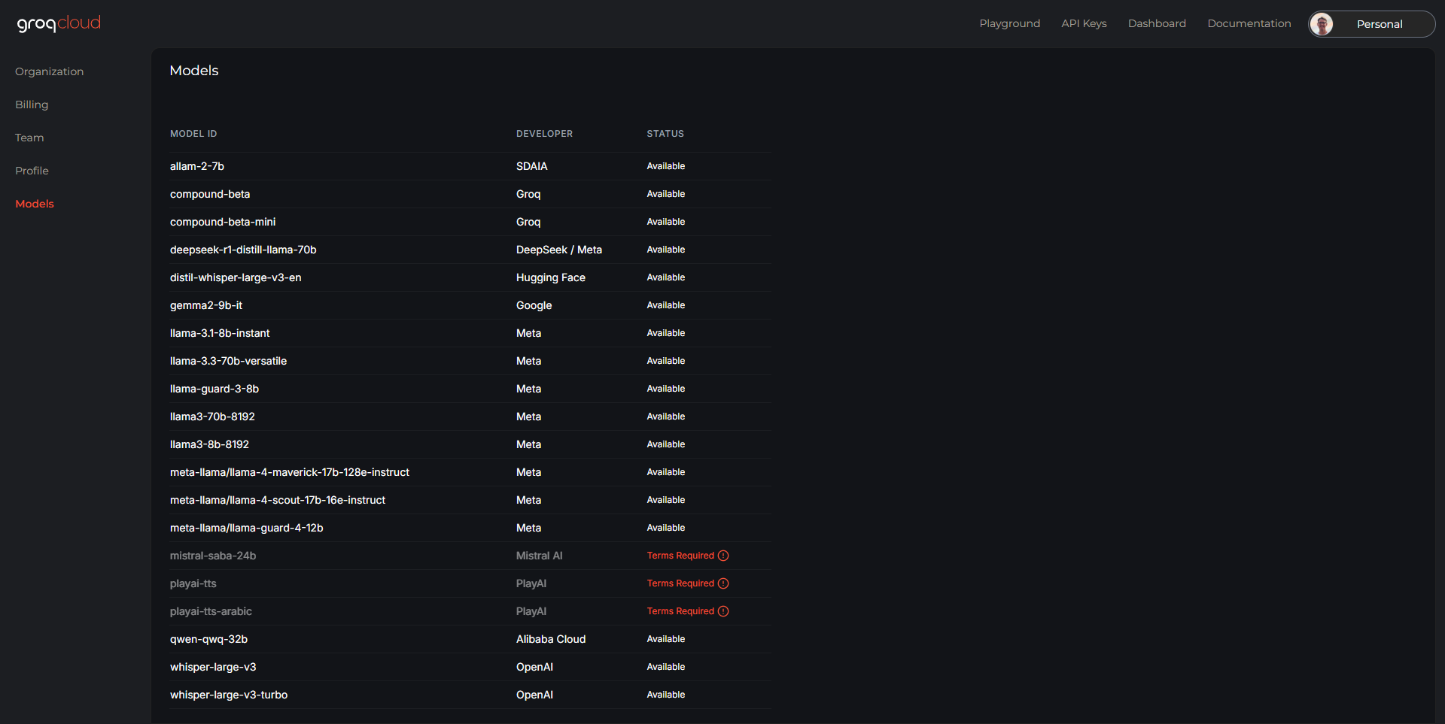Open the Playground page
Screen dimensions: 1445x724
click(x=1009, y=23)
